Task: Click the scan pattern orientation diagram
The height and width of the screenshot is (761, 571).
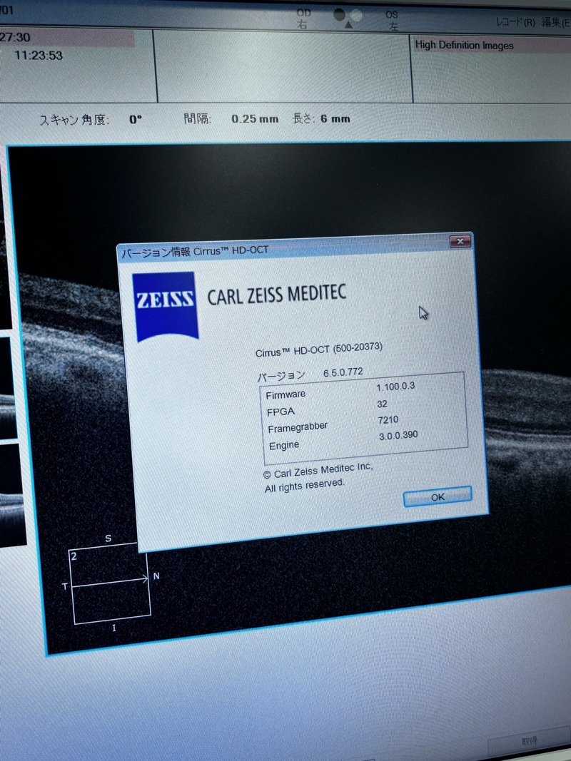Action: [110, 585]
